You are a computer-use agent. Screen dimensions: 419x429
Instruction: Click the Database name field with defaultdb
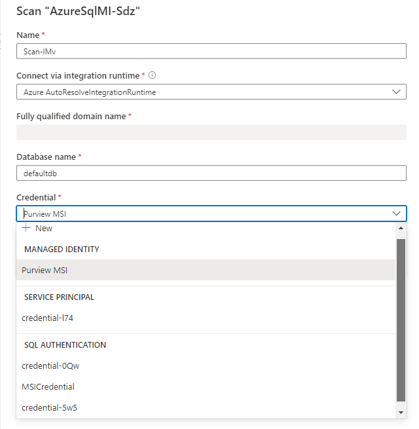(211, 173)
